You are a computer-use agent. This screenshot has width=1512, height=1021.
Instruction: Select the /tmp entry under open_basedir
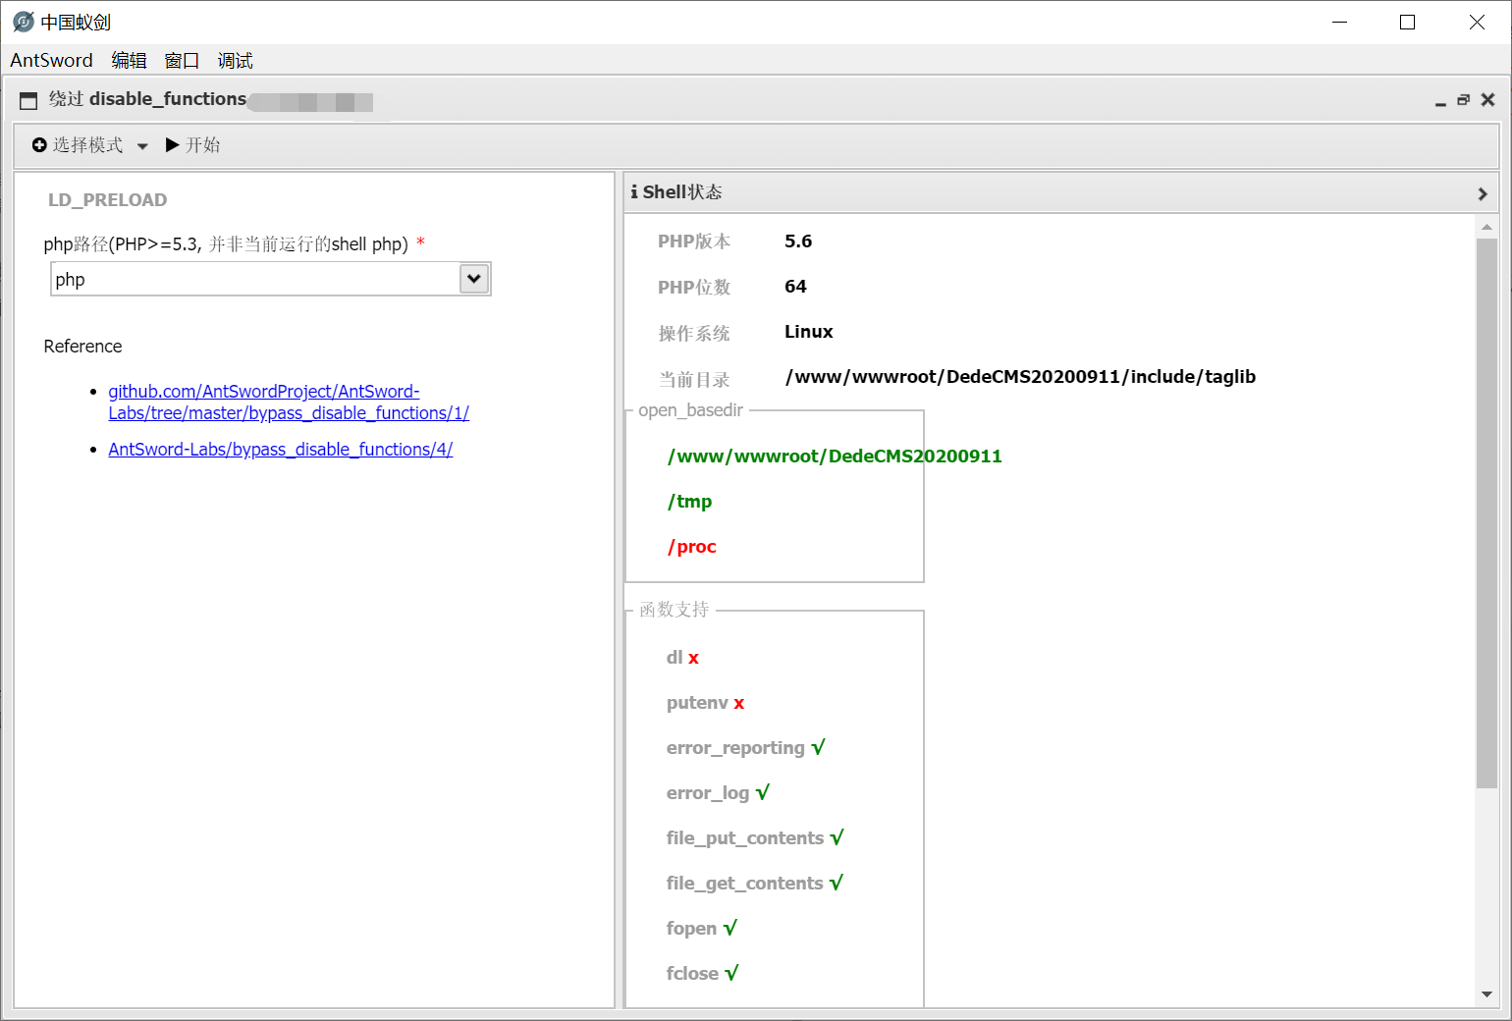coord(690,501)
